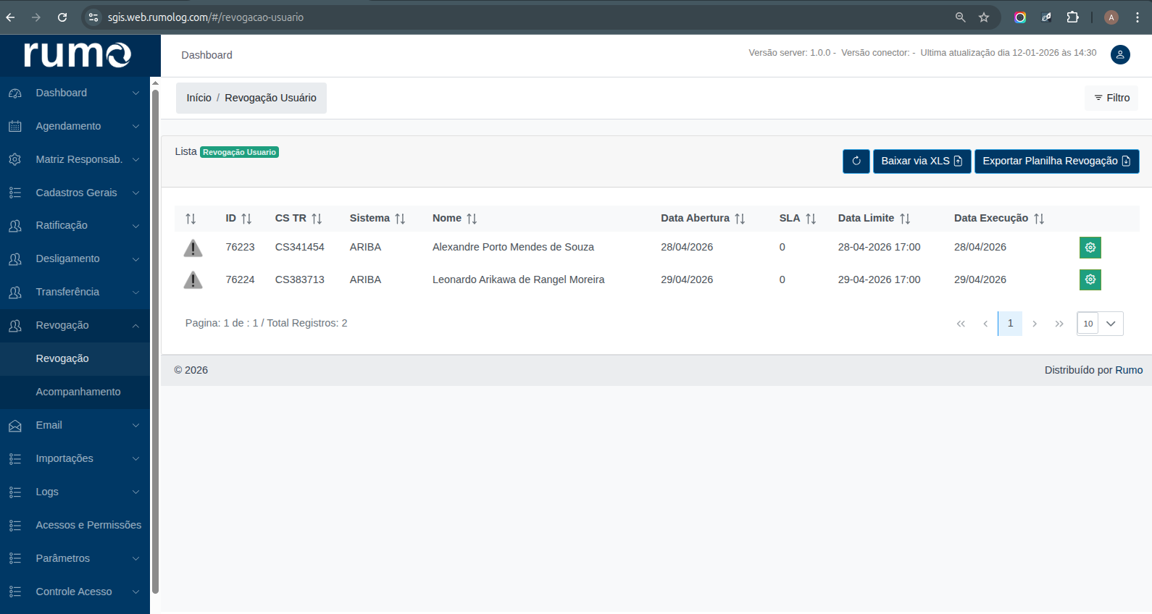Open settings gear for record 76224
This screenshot has height=614, width=1152.
click(1090, 279)
